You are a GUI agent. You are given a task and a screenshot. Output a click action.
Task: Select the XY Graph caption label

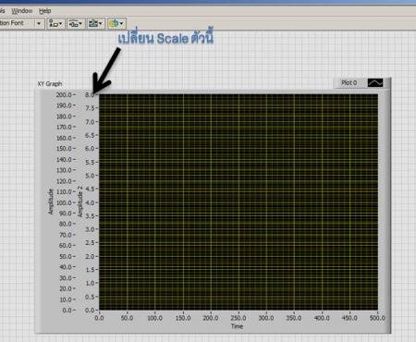click(x=50, y=84)
